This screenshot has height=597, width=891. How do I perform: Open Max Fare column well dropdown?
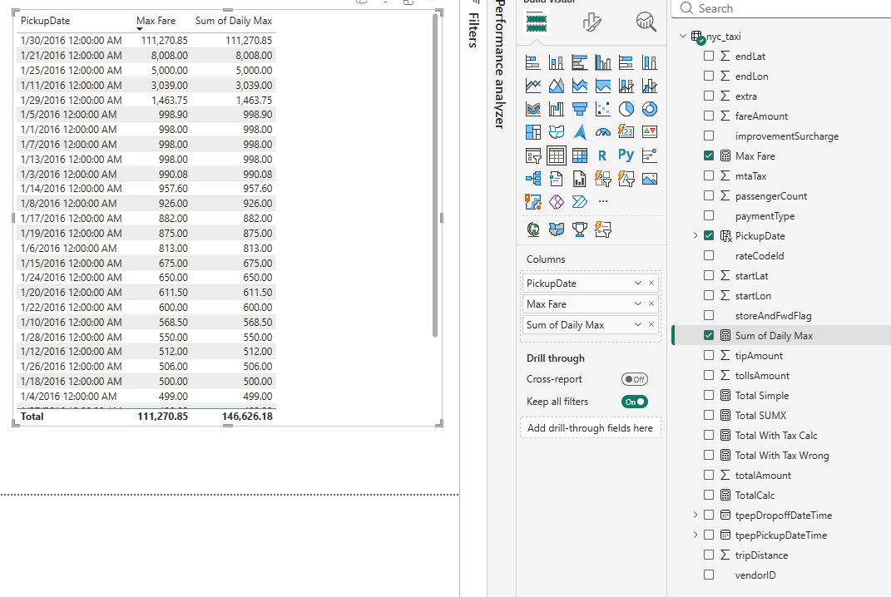[638, 303]
